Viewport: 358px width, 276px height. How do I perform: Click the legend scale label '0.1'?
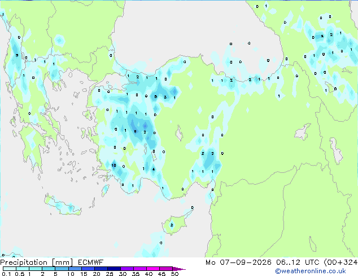(x=6, y=274)
